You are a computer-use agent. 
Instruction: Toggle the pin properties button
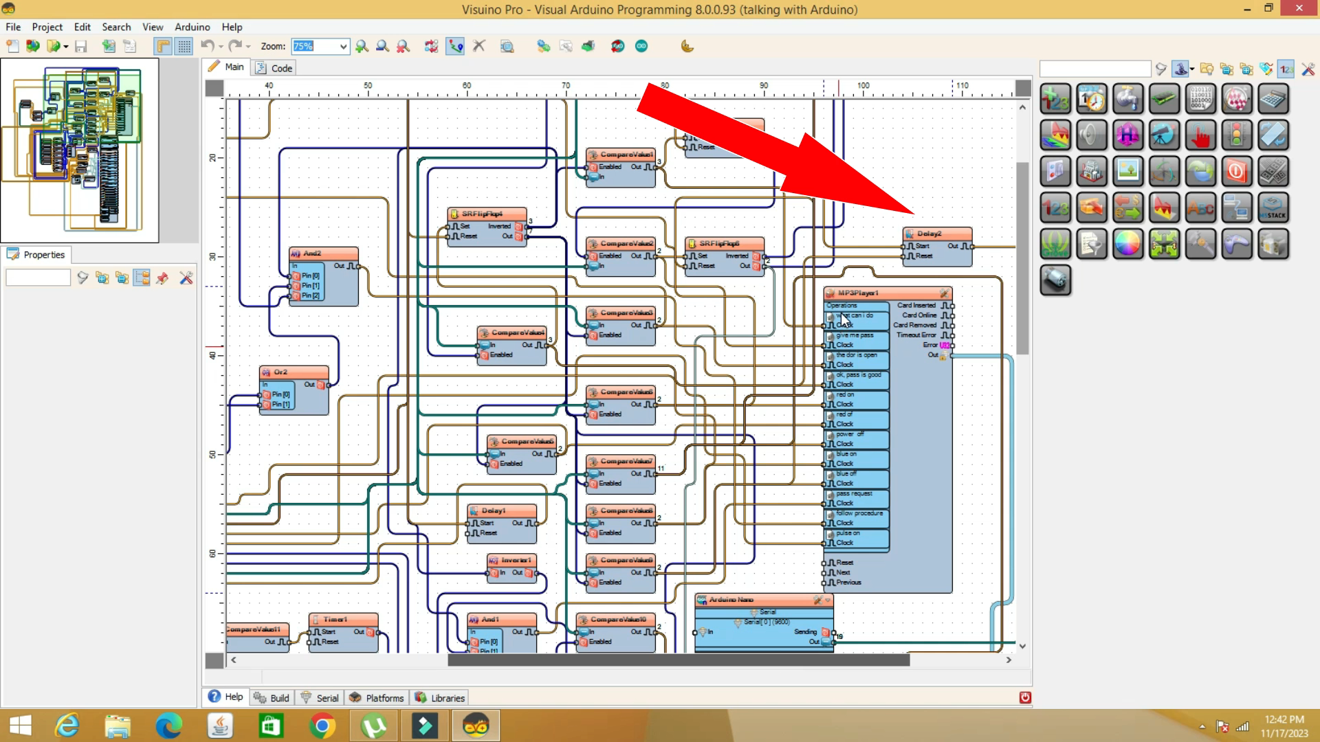162,278
